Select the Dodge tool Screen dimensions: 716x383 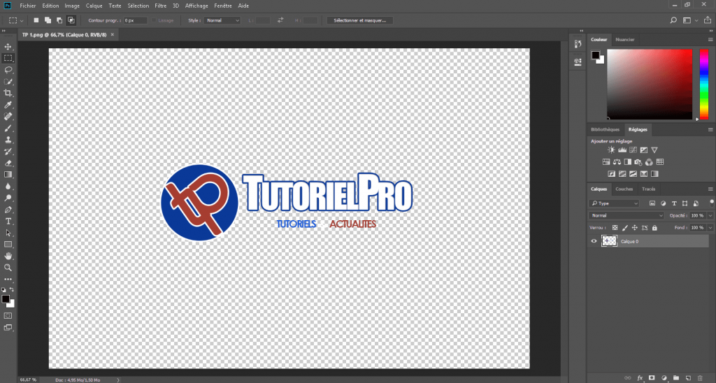point(8,198)
